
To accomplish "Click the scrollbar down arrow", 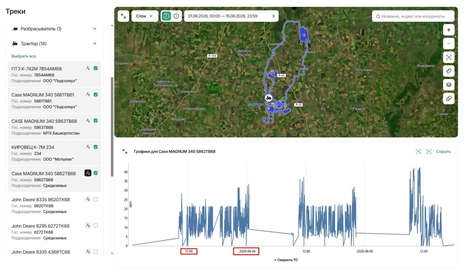I will pos(112,253).
